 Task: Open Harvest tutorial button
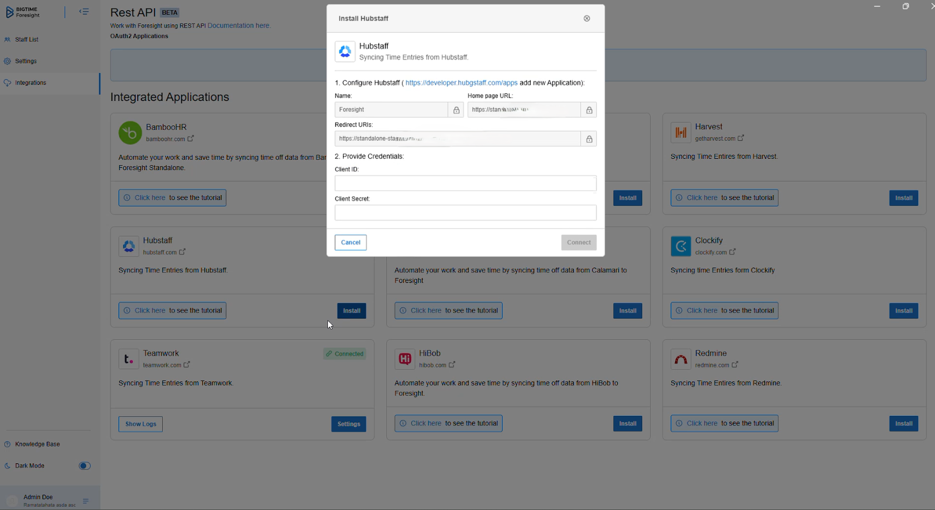(725, 198)
